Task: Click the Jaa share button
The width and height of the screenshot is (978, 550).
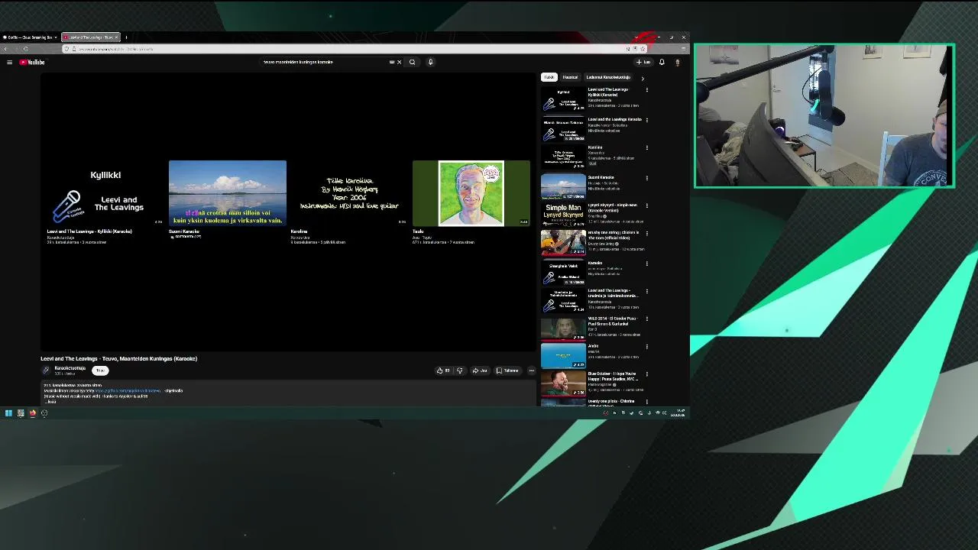Action: (480, 370)
